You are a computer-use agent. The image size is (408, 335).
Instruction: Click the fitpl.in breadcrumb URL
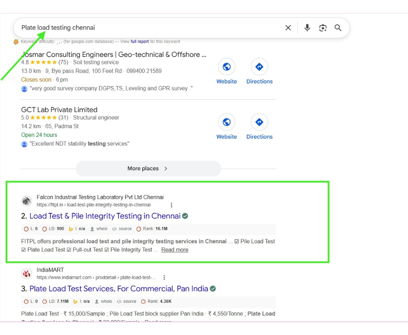coord(94,205)
